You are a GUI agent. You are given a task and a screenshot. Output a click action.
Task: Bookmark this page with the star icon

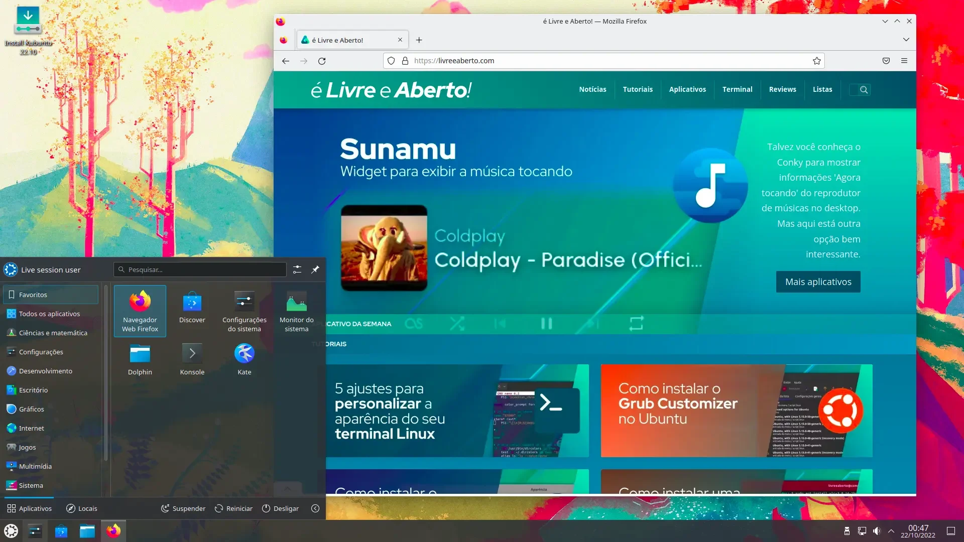[x=817, y=61]
